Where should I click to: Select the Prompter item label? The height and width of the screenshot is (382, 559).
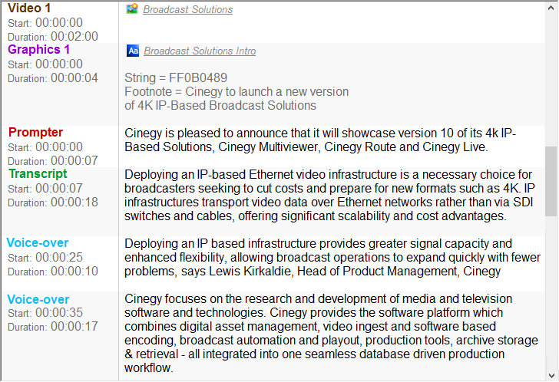coord(36,133)
